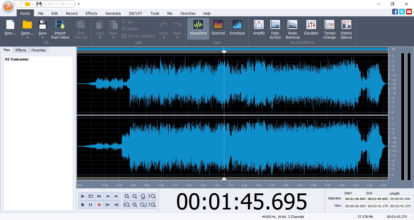Play to end button
414x220 pixels.
(x=99, y=196)
